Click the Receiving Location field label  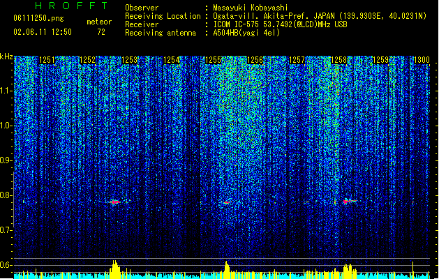[163, 16]
